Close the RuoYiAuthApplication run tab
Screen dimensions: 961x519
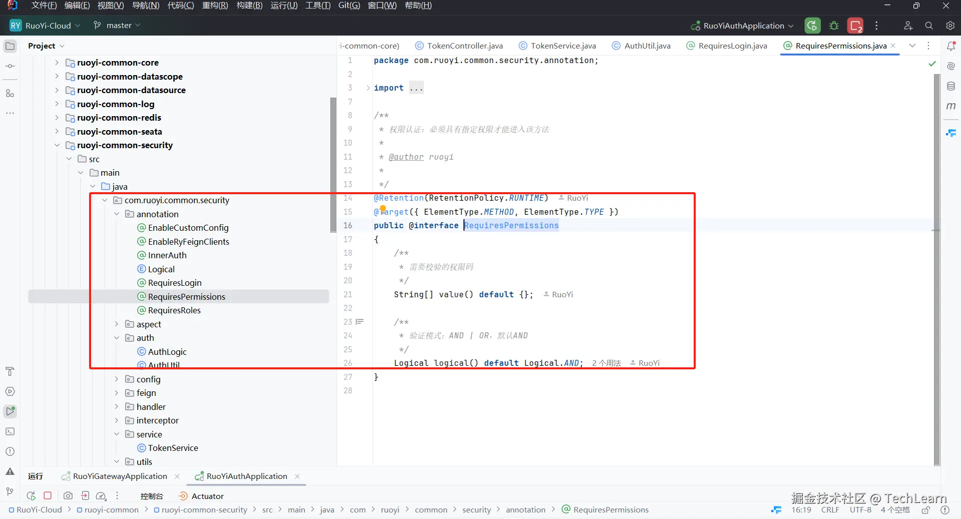click(x=297, y=476)
